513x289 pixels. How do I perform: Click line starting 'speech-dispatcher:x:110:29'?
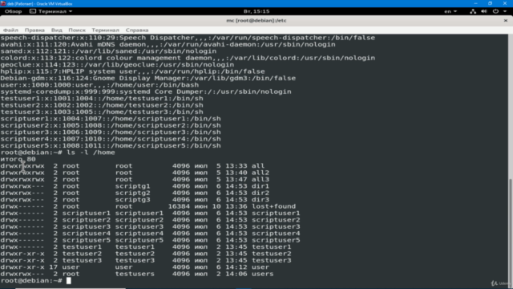188,38
